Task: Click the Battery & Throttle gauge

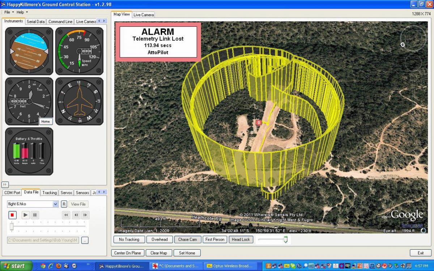Action: (x=29, y=151)
